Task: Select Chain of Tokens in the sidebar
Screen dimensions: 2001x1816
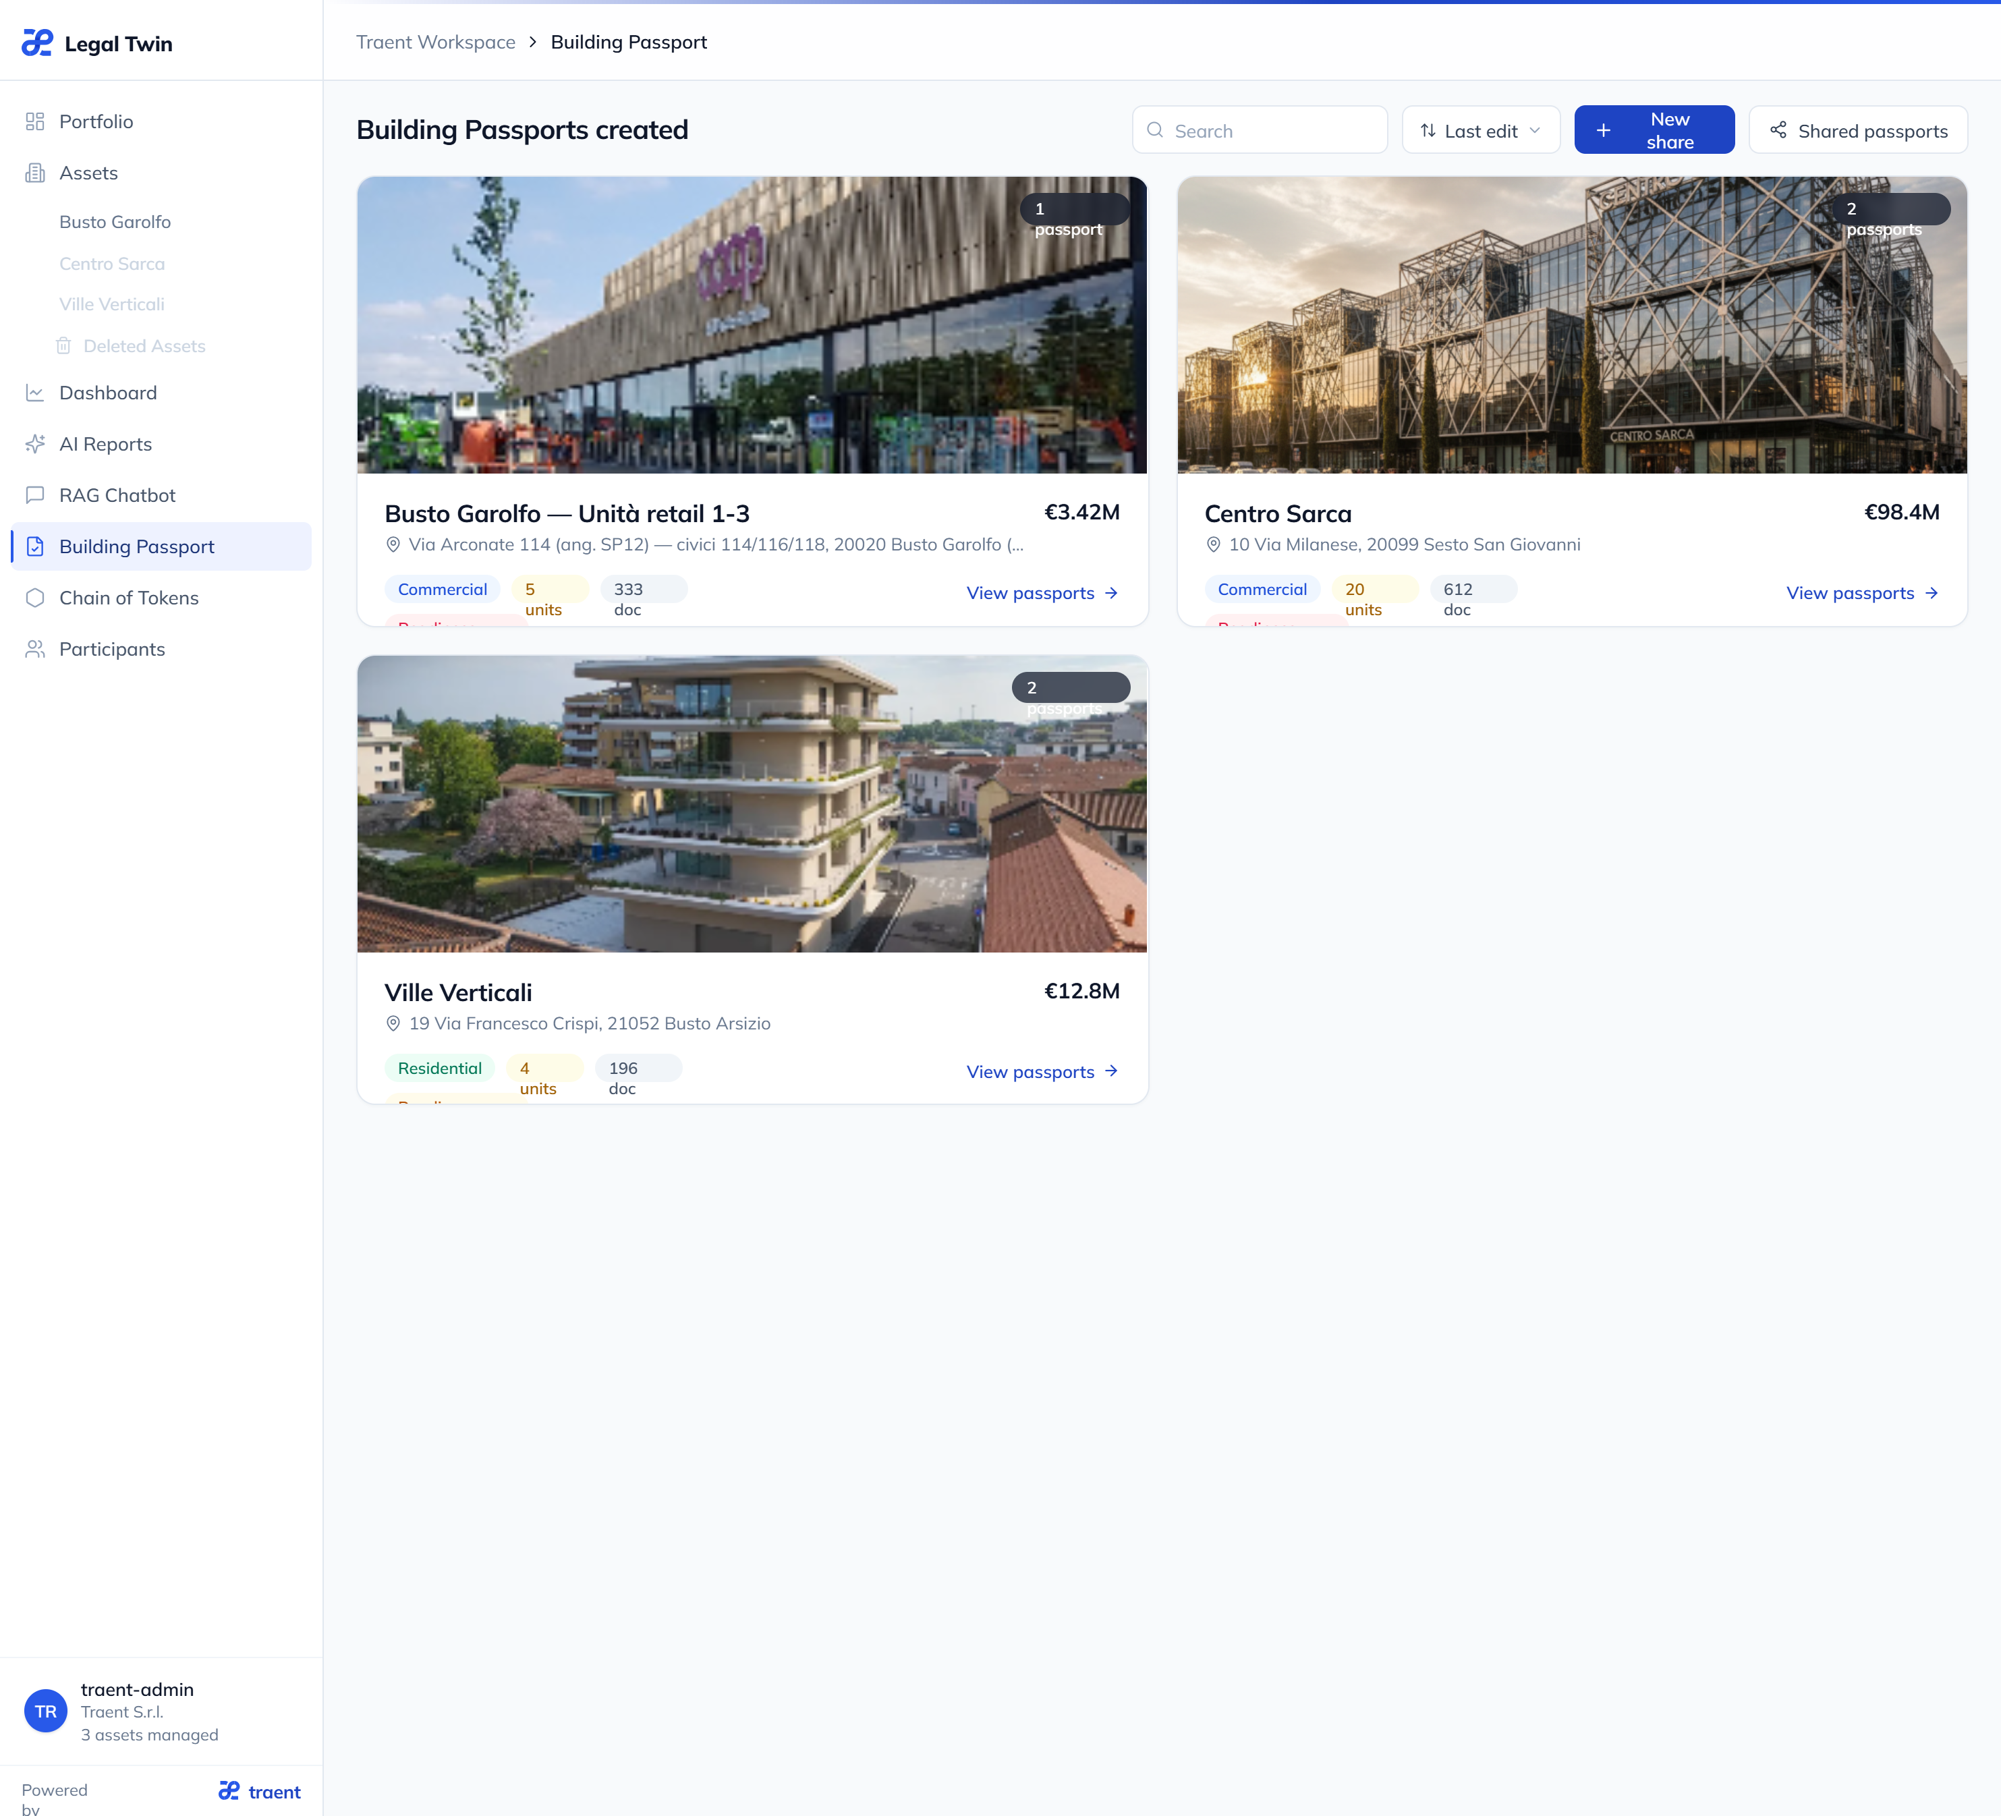Action: (161, 598)
